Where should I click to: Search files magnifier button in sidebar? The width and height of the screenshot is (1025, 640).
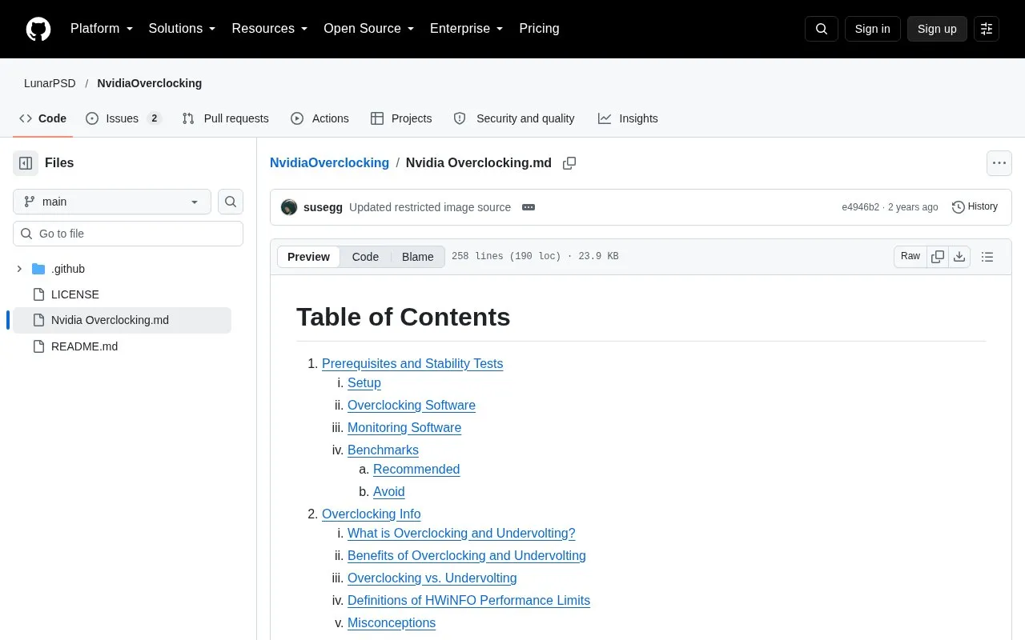click(231, 202)
